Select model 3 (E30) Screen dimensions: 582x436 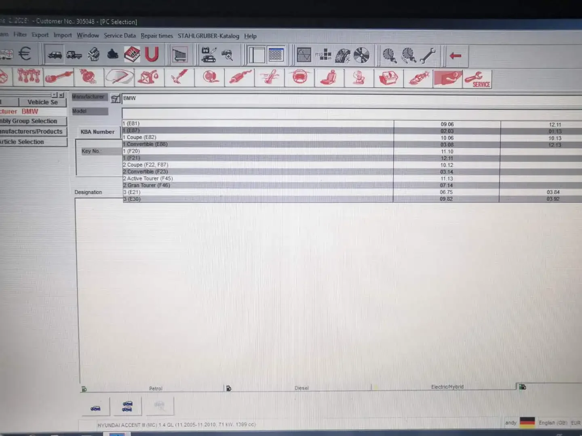click(352, 199)
